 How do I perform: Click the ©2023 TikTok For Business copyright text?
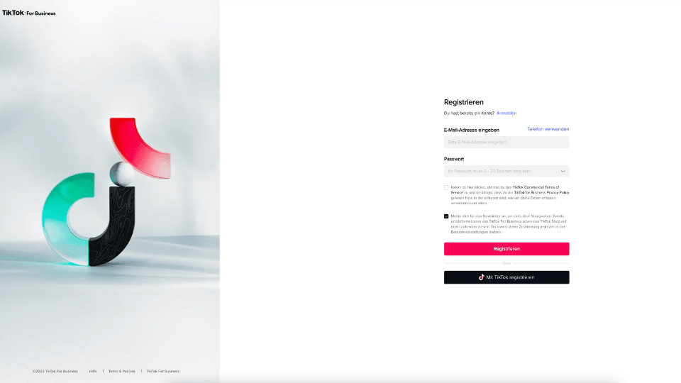click(x=55, y=371)
